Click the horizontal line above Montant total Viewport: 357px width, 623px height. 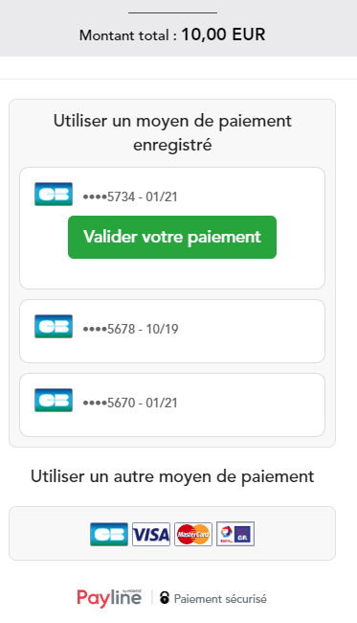point(172,12)
